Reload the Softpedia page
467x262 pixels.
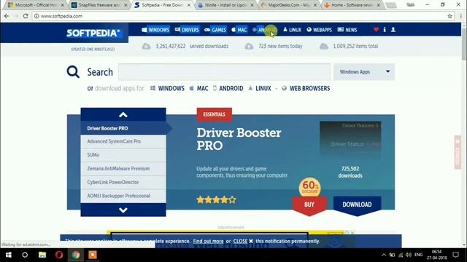point(26,16)
